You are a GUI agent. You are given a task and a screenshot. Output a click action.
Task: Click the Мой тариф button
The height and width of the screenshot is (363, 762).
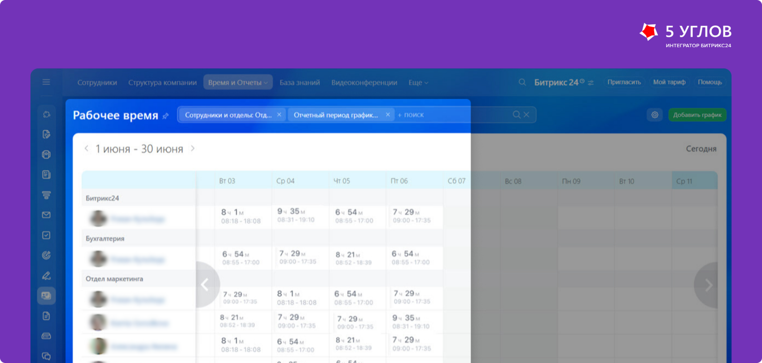pyautogui.click(x=669, y=82)
